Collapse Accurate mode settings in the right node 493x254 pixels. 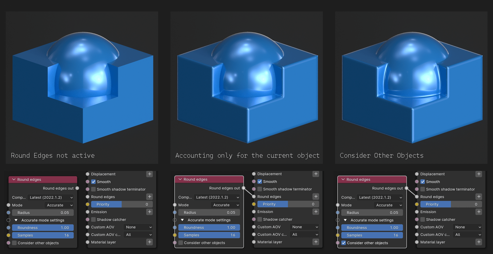click(x=345, y=220)
